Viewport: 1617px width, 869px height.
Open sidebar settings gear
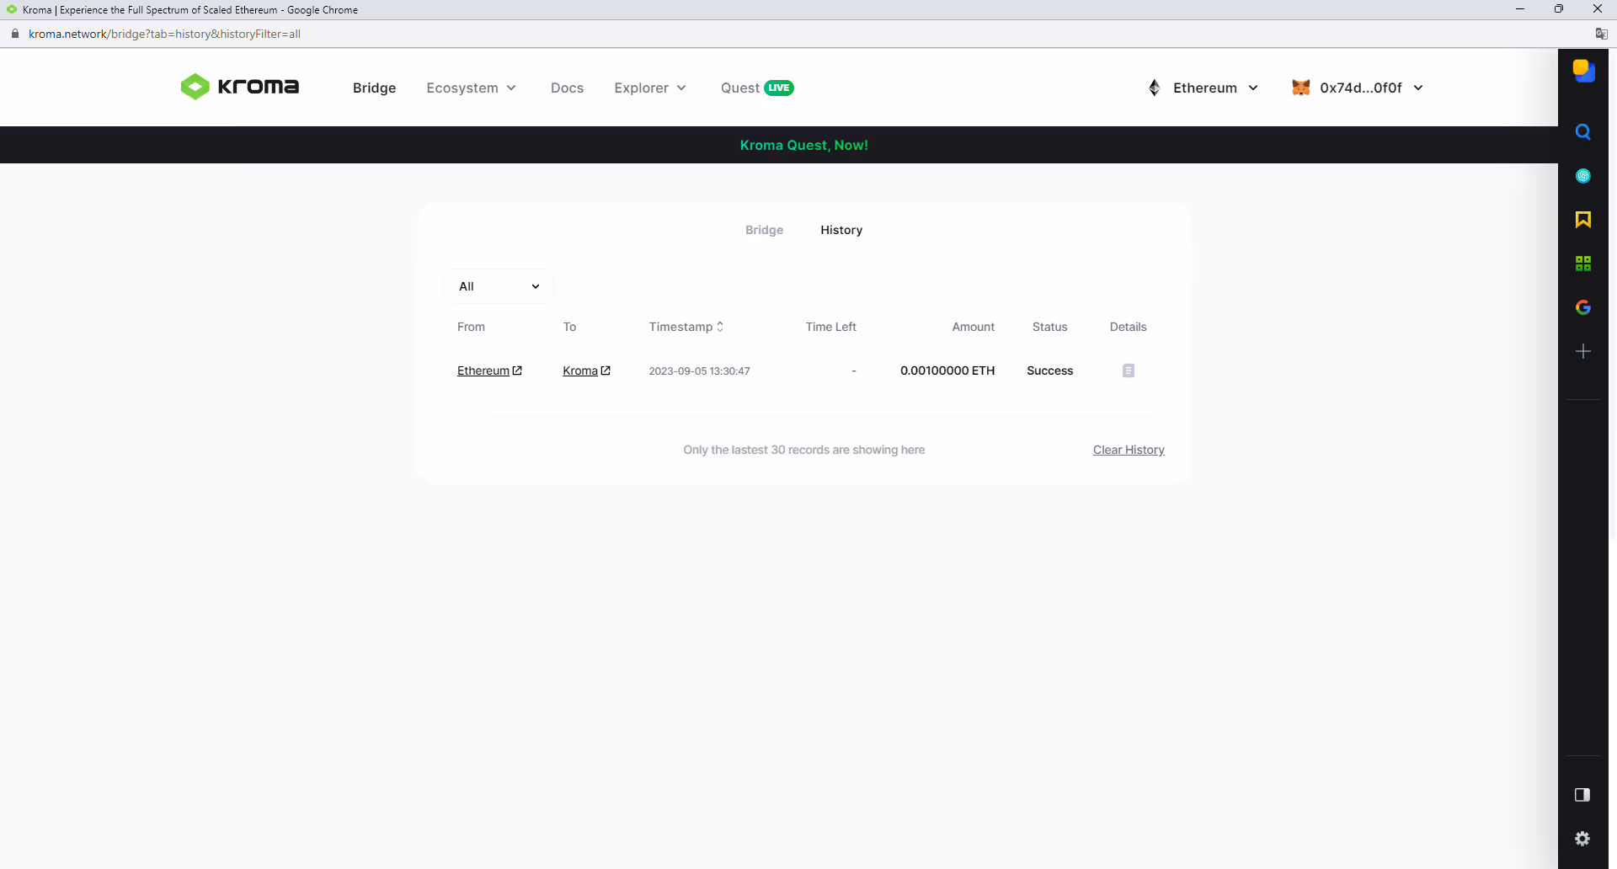point(1582,839)
